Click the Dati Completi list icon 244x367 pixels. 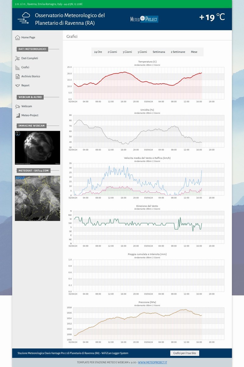click(x=17, y=58)
